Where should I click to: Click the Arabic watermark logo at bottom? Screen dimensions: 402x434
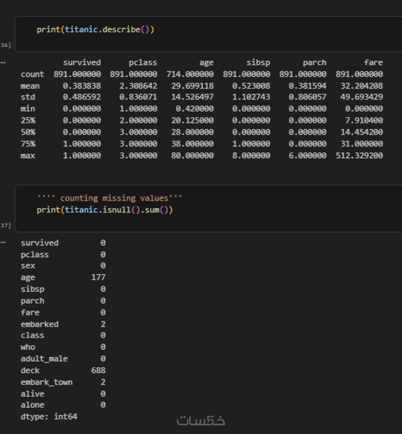(x=200, y=420)
